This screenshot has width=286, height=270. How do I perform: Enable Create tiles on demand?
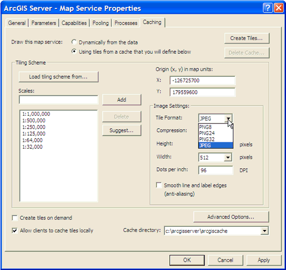coord(14,218)
